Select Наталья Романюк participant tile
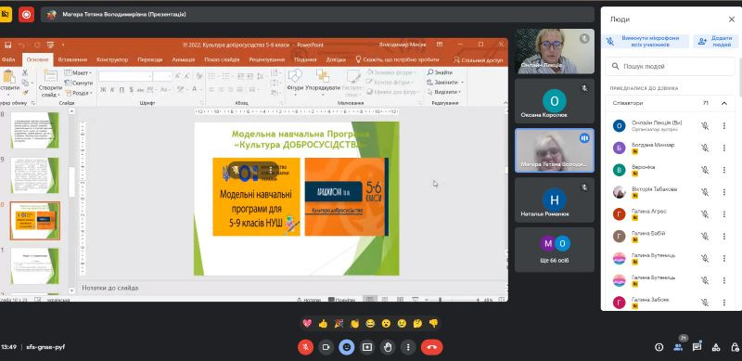 [x=554, y=200]
